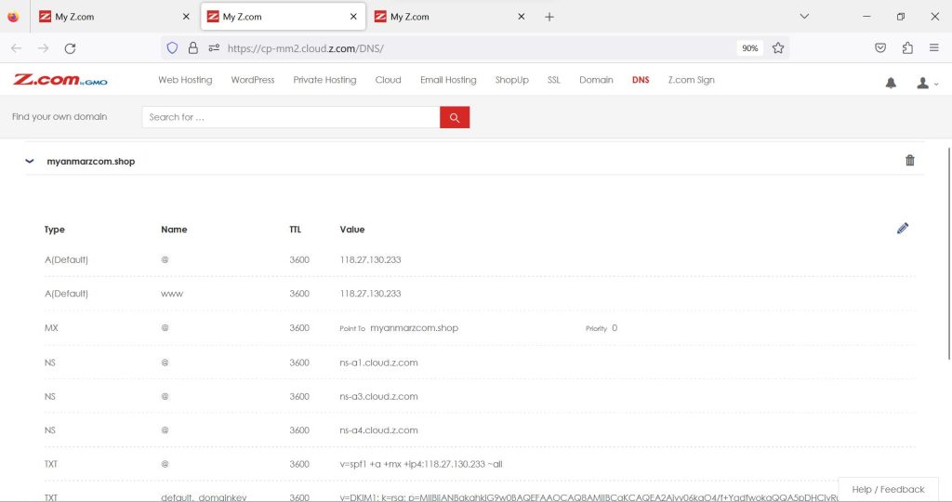Select the ns-a1.cloud.z.com value
Screen dimensions: 952x502
(379, 363)
